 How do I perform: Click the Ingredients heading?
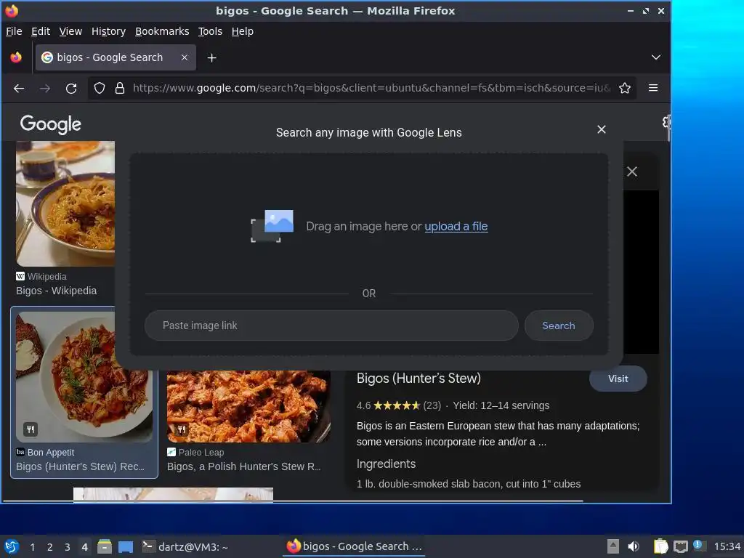[x=386, y=464]
